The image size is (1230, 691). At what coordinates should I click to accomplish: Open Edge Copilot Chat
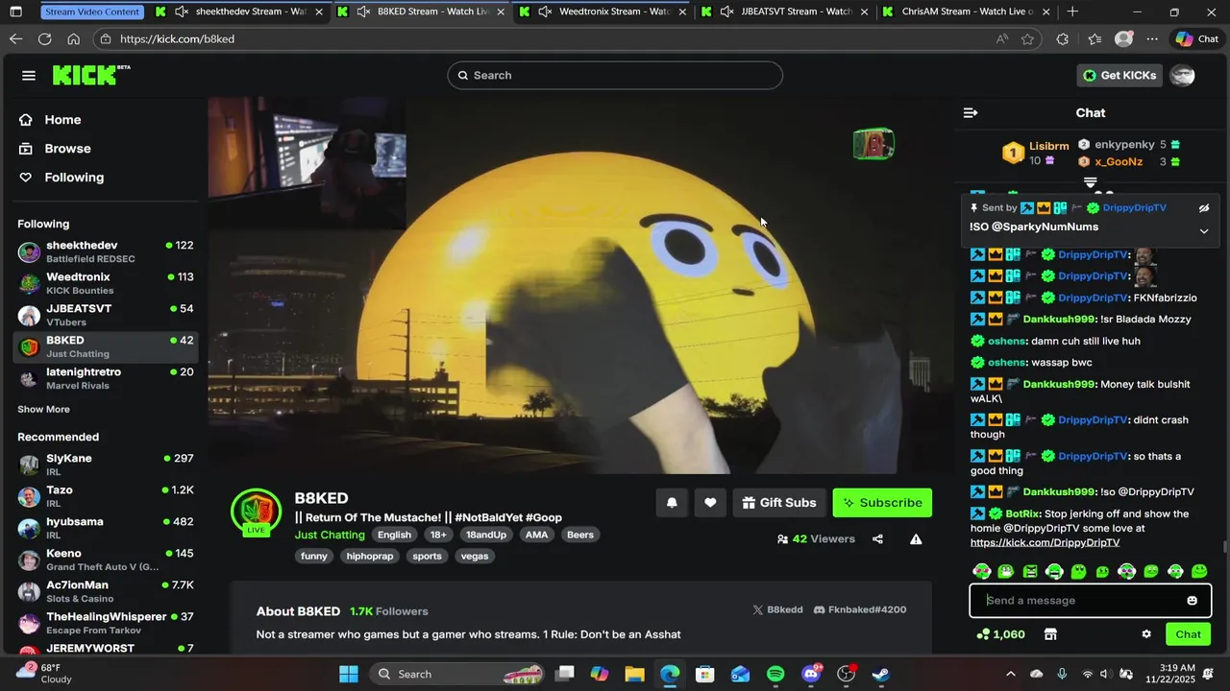pos(1196,39)
